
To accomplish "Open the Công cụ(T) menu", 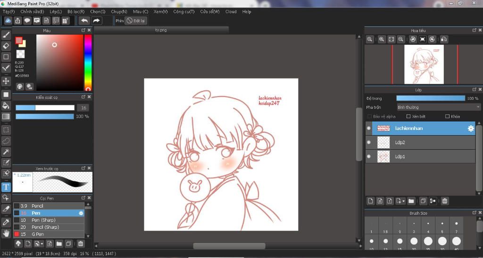I will tap(184, 12).
